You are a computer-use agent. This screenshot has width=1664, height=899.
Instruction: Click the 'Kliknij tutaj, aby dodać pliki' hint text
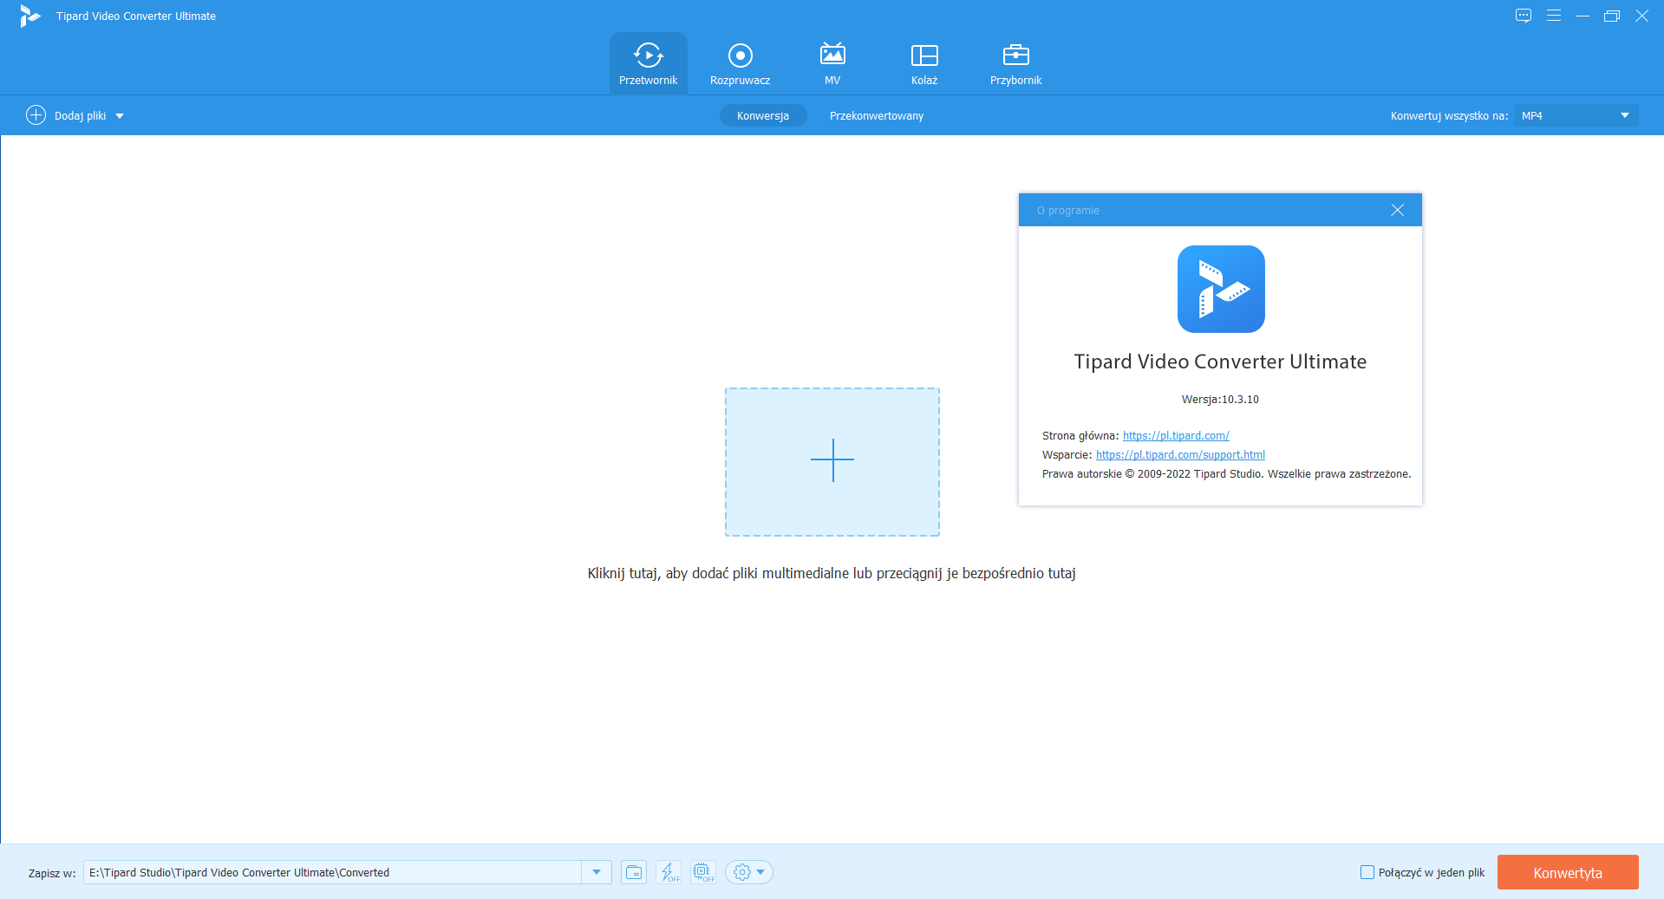point(832,573)
